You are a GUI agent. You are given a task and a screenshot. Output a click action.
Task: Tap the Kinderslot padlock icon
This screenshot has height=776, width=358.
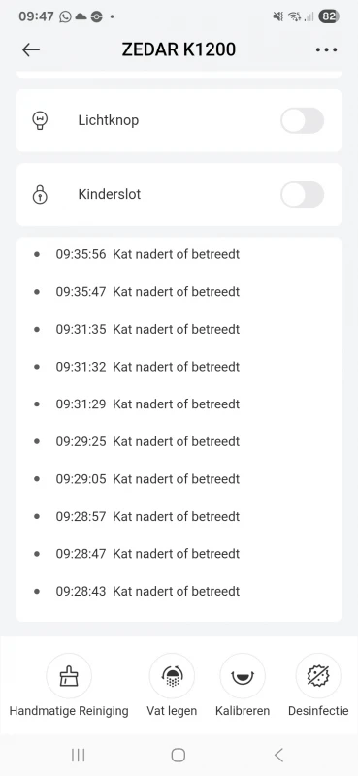[40, 195]
